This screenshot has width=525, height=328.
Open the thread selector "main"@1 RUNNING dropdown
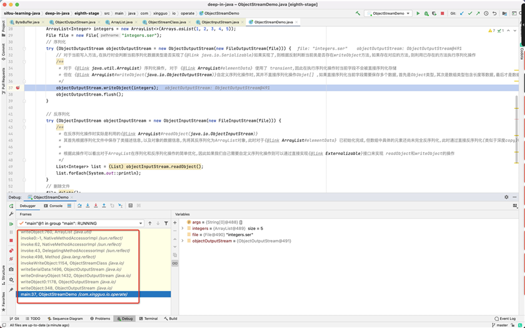click(x=81, y=223)
